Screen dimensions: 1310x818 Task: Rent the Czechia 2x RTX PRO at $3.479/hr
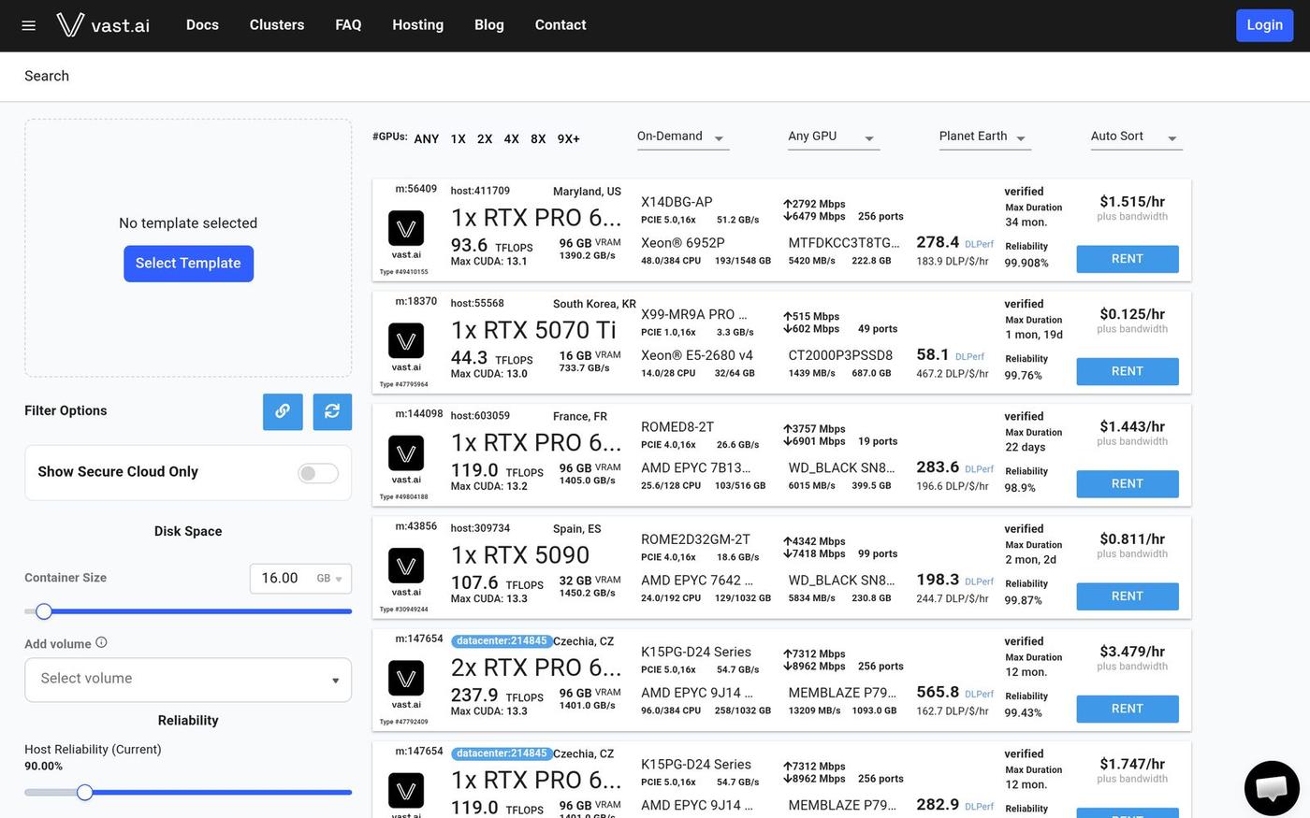click(1128, 709)
